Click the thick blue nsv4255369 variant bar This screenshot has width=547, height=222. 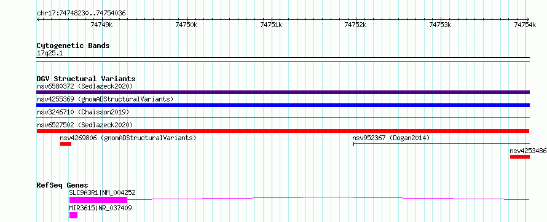283,105
